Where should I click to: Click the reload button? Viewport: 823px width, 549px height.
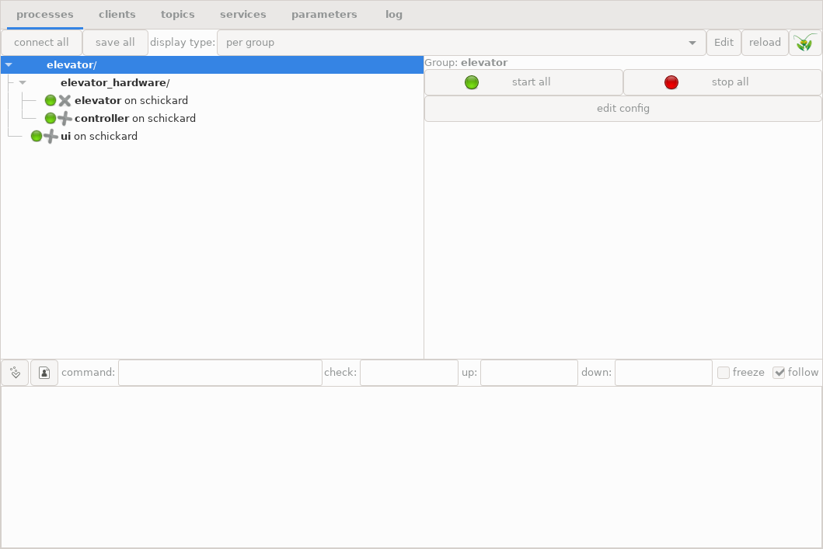(765, 43)
